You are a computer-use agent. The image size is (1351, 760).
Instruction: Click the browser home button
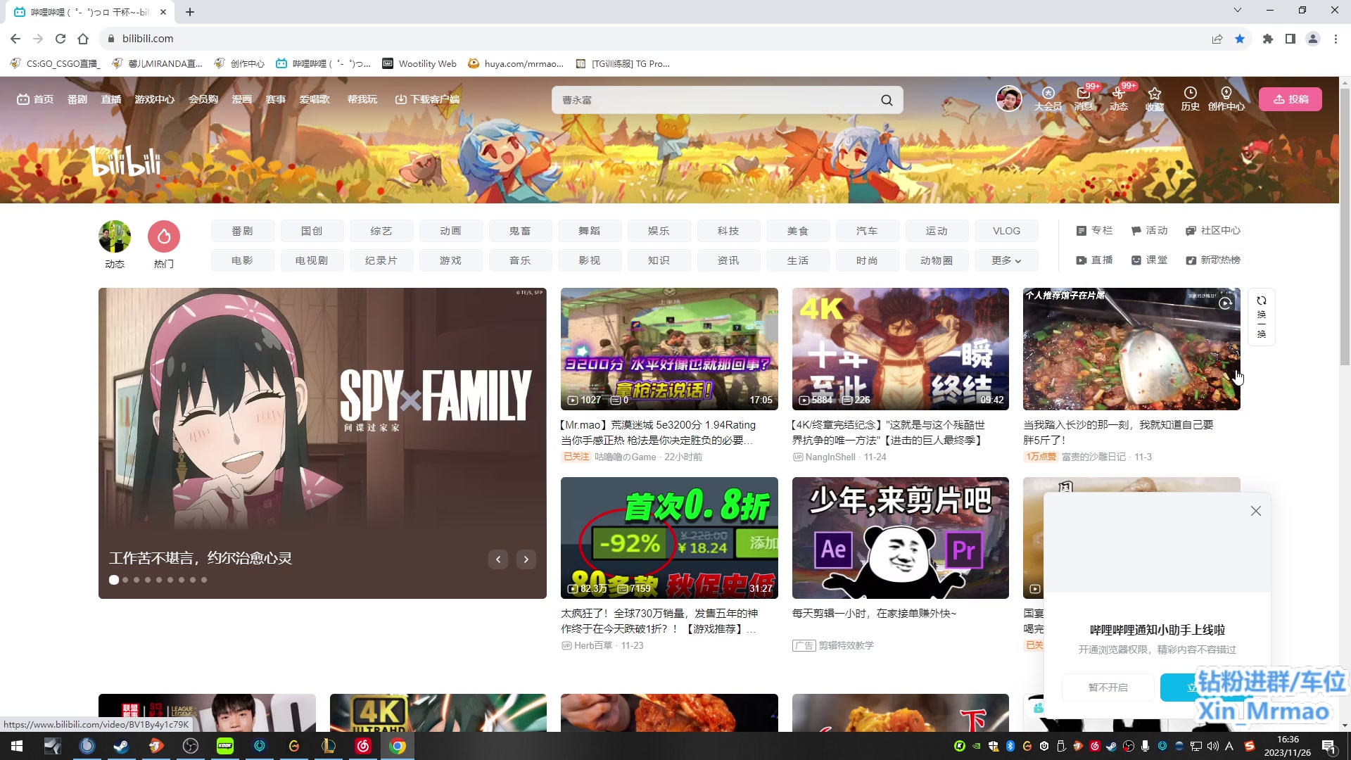[x=83, y=39]
